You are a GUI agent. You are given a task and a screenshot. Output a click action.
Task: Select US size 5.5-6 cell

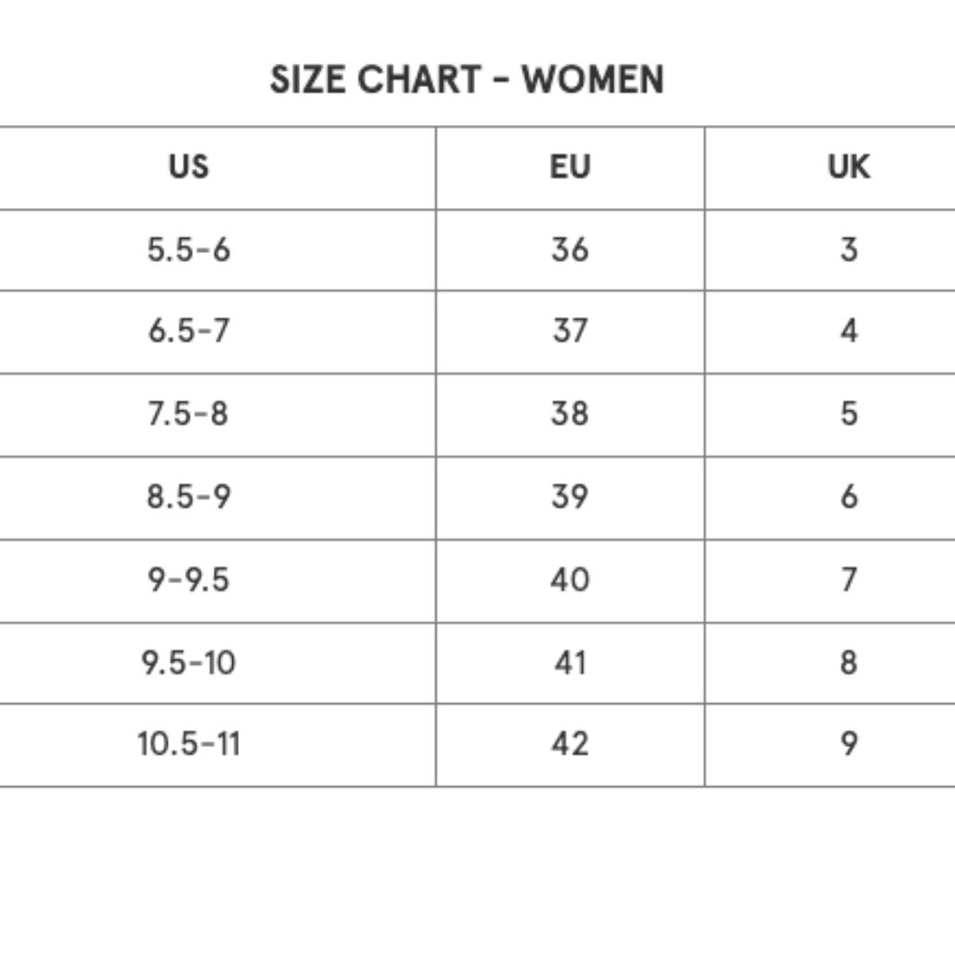[188, 250]
